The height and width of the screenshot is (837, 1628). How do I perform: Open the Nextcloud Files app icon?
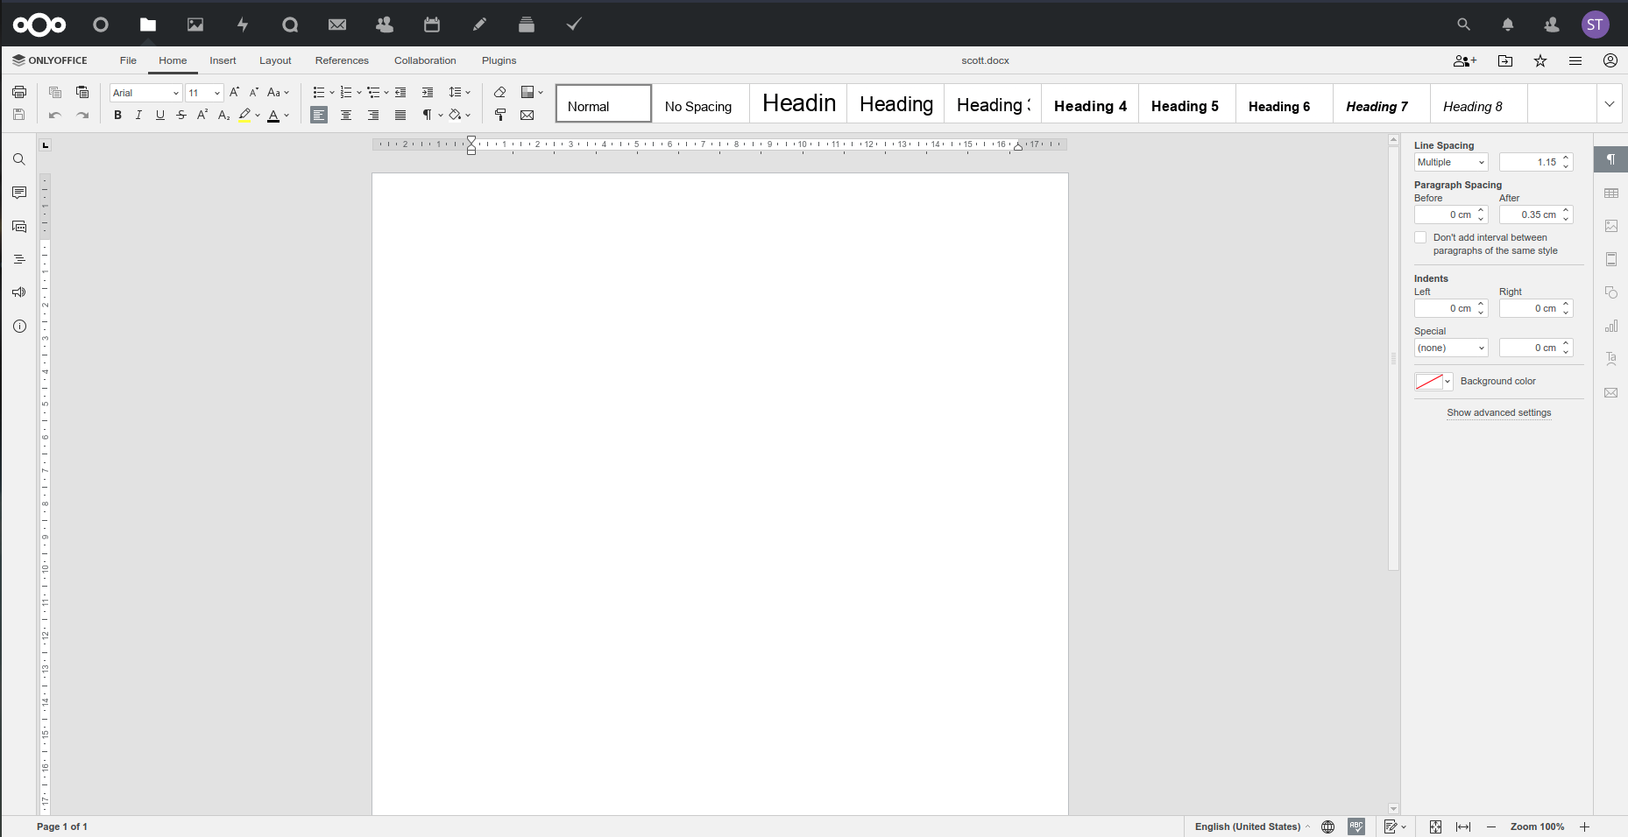click(148, 25)
